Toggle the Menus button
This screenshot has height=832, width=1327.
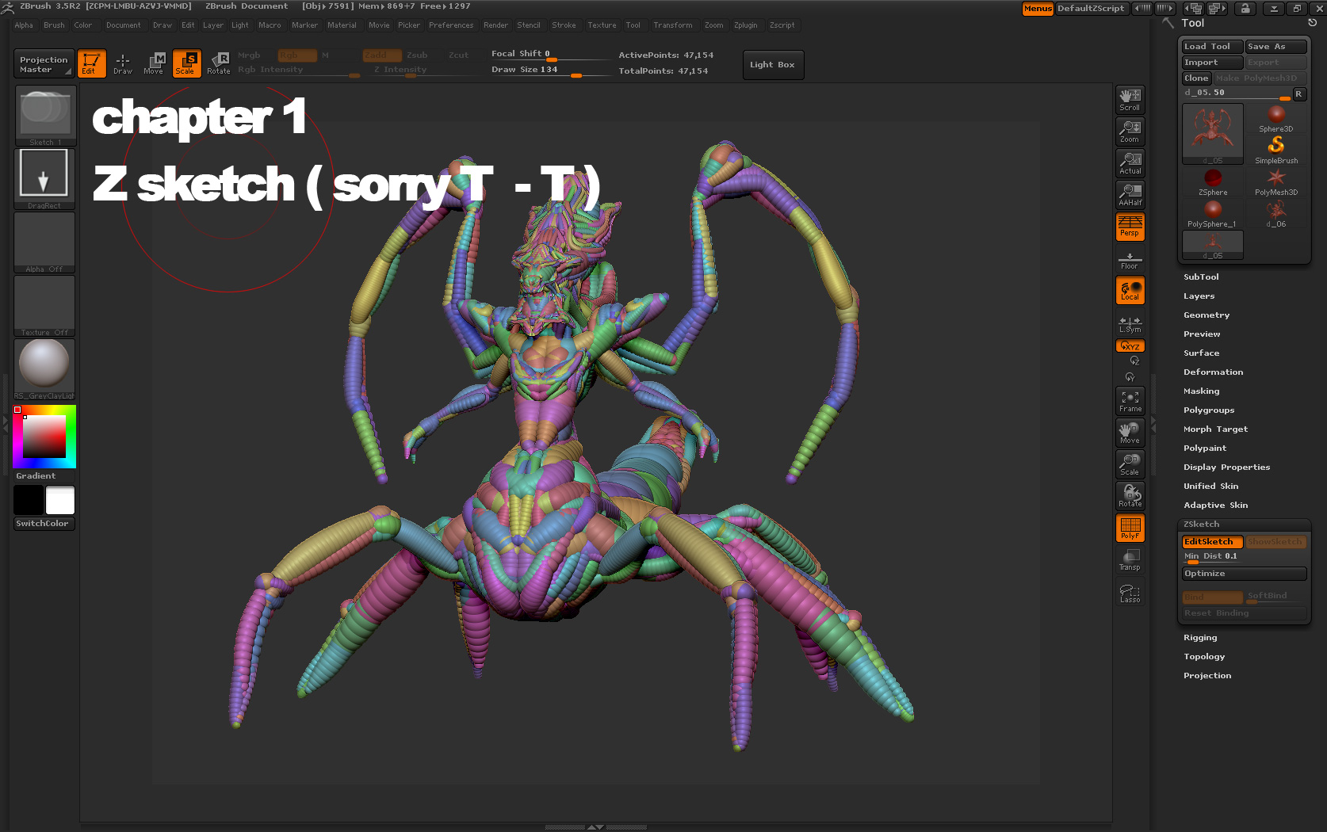click(1038, 9)
